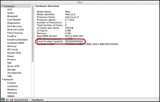Click the L2 Cache value 256 KB
This screenshot has width=160, height=102.
(x=69, y=28)
